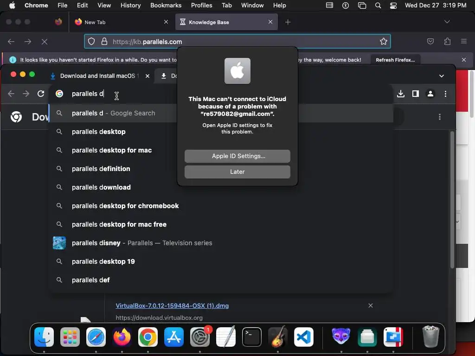Open GarageBand in the dock
This screenshot has height=356, width=475.
point(278,337)
